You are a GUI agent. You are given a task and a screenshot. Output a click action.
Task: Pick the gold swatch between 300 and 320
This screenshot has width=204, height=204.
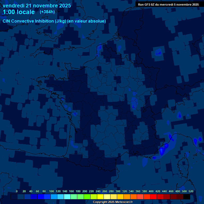tap(120, 197)
